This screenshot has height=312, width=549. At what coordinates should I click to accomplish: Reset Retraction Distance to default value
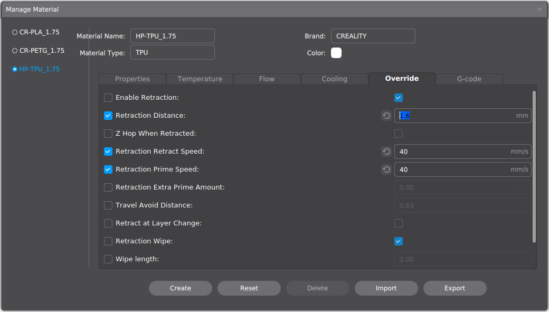(x=386, y=116)
